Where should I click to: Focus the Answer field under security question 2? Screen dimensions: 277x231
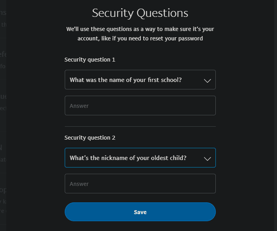pos(140,184)
